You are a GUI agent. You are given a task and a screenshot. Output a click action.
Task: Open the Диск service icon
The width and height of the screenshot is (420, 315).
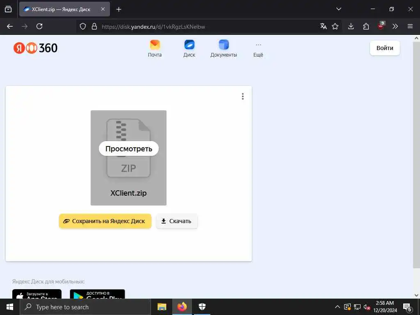[189, 48]
